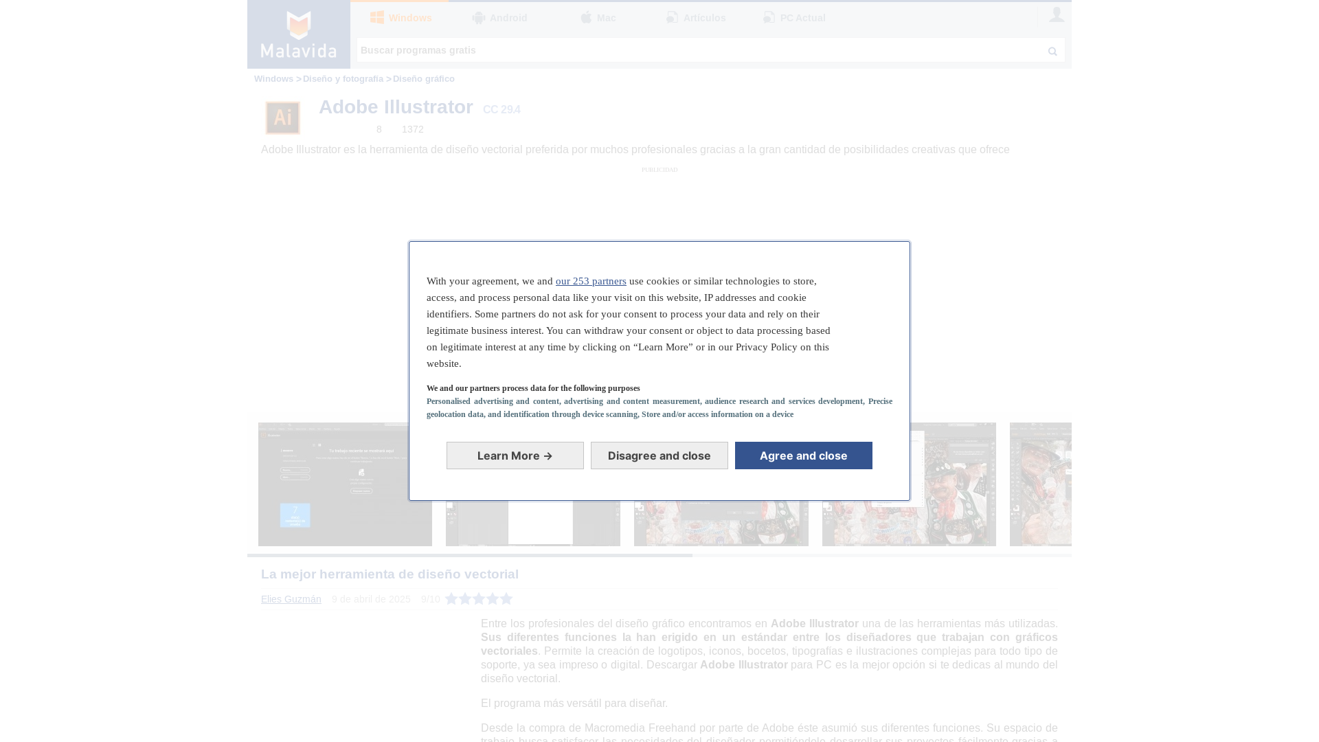Click the purposes list in the consent dialog
1319x742 pixels.
[659, 407]
